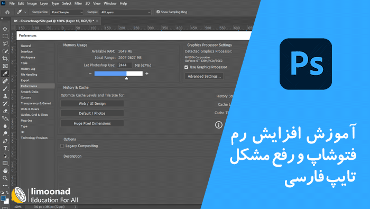Open the Sample All Layers dropdown
The height and width of the screenshot is (209, 370).
click(x=125, y=12)
